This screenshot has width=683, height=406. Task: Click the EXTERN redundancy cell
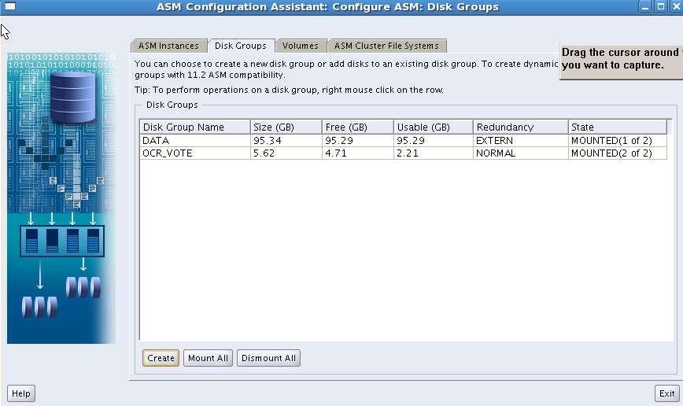[521, 140]
